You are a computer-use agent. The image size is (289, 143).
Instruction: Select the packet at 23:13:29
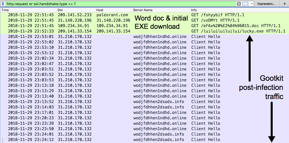144,91
